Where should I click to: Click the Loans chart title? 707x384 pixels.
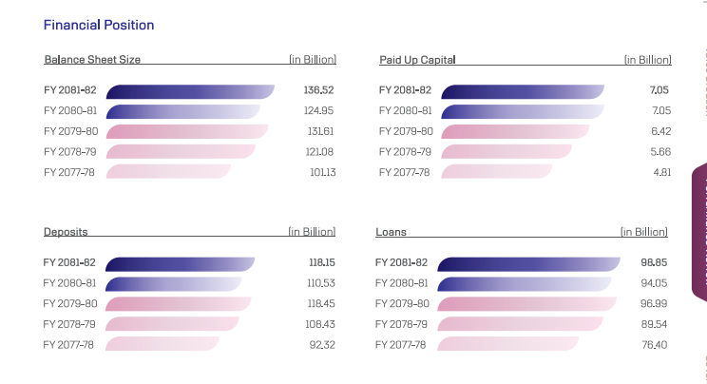tap(391, 232)
